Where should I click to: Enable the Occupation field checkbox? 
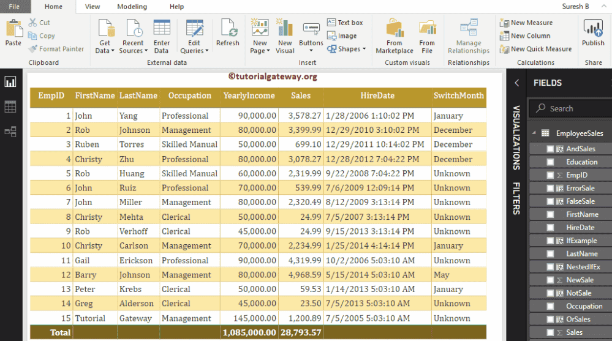(x=550, y=306)
